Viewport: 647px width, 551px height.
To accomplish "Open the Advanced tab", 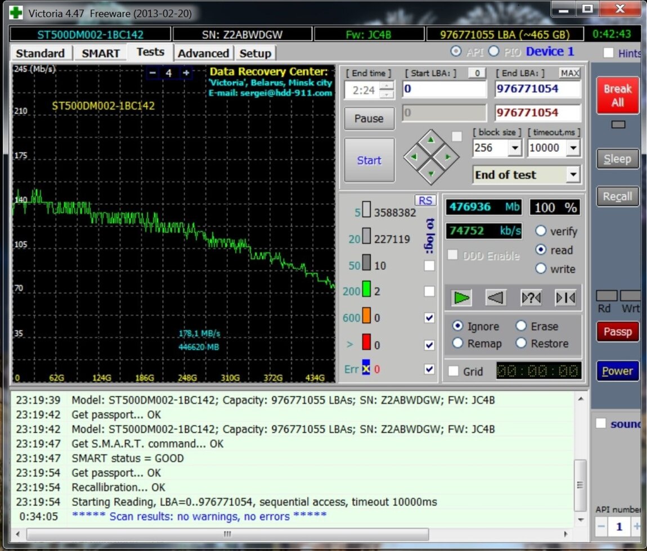I will click(203, 53).
